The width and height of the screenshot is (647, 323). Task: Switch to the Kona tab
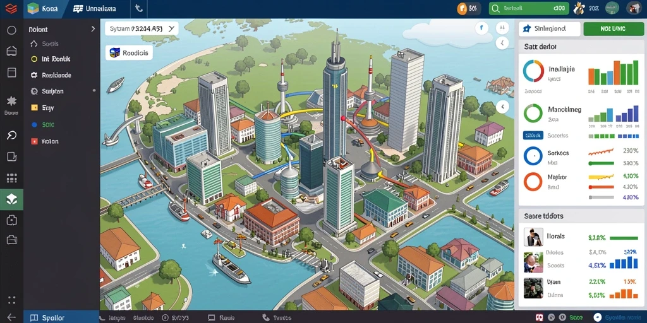point(44,9)
